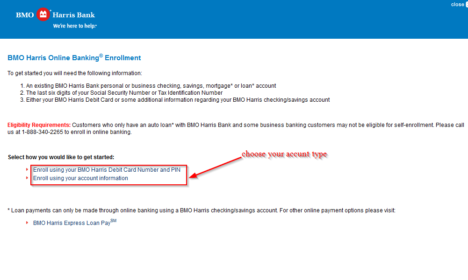
Task: Click the list item mentioning BMO Harris Debit Card
Action: click(178, 100)
